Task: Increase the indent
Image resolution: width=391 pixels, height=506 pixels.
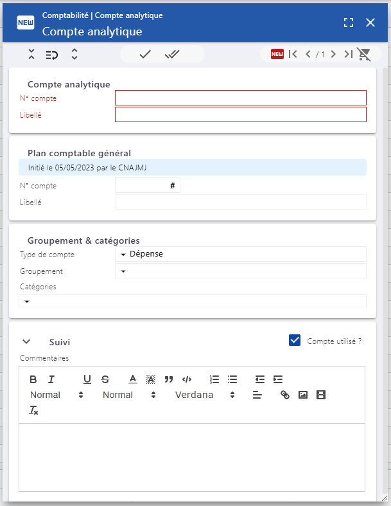Action: 277,379
